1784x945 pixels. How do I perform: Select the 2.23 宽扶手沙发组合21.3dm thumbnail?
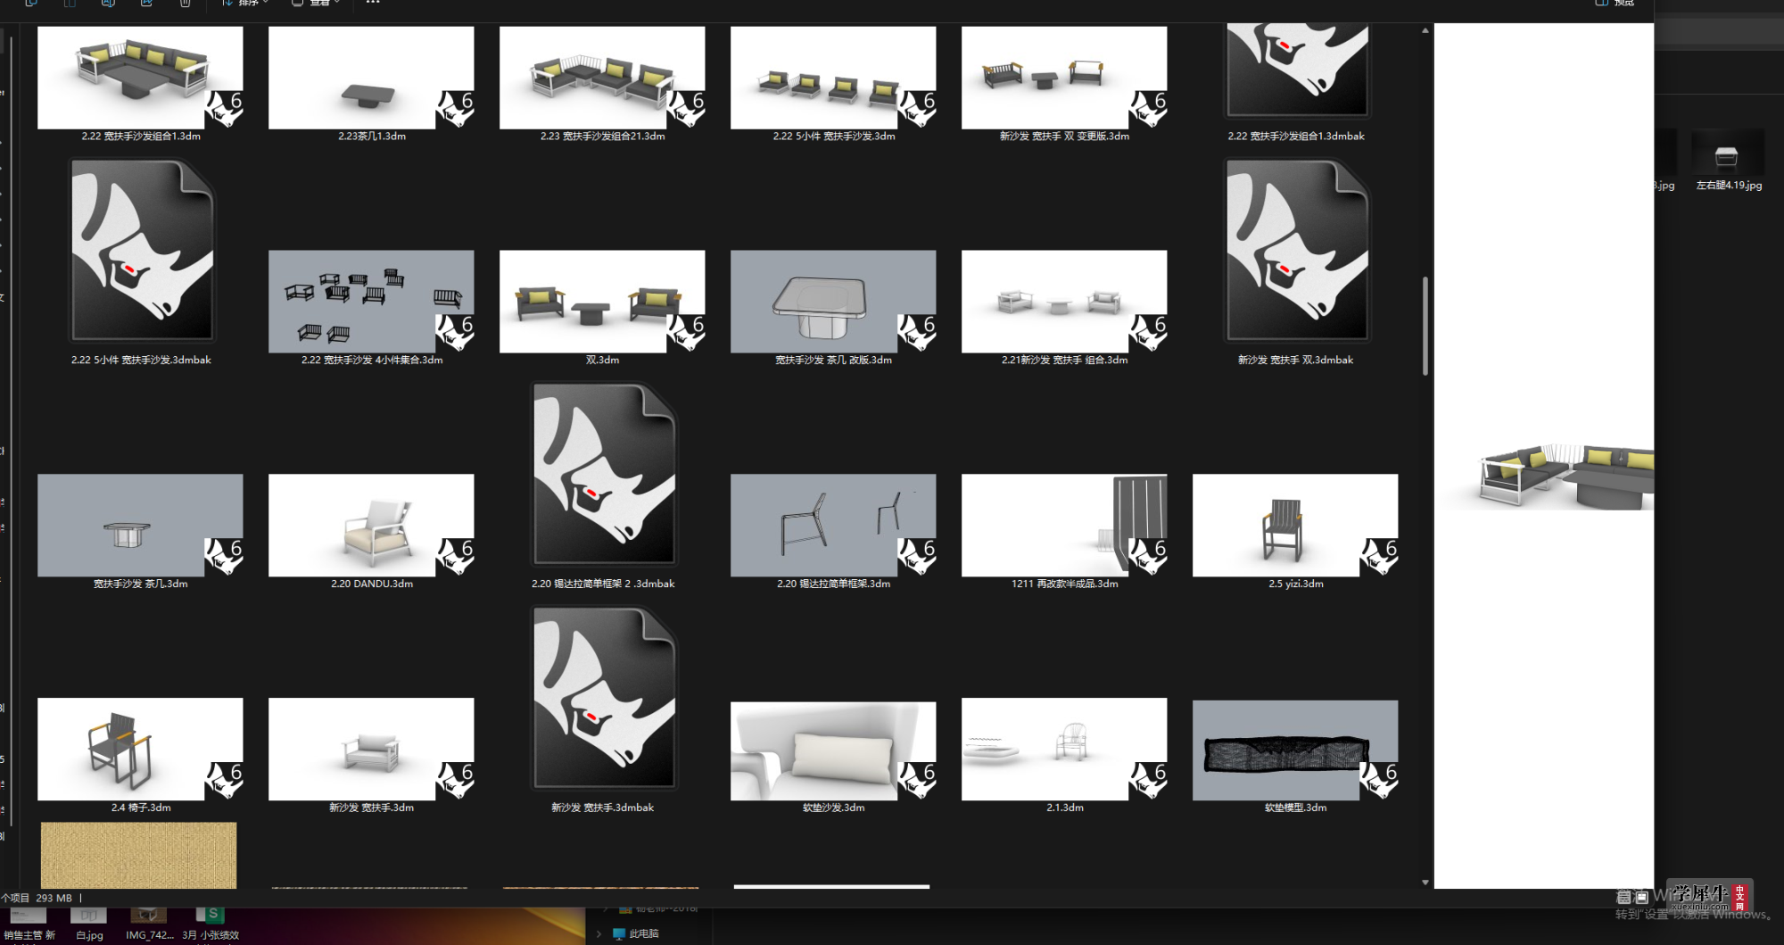(602, 78)
